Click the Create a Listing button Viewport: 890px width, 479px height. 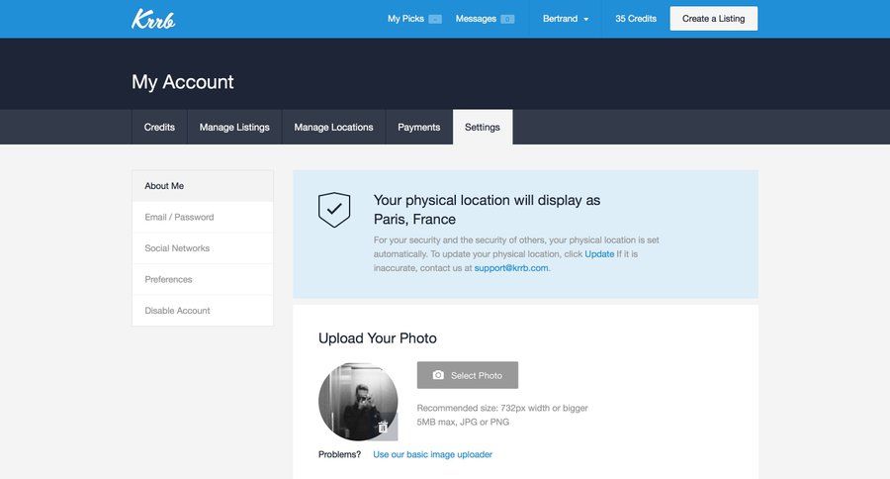tap(713, 19)
